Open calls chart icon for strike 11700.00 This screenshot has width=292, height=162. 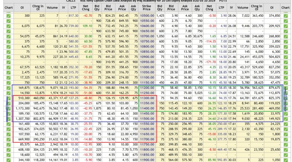tap(9, 139)
